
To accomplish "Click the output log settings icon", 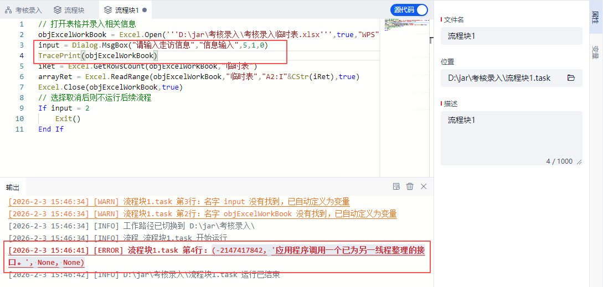I will click(x=396, y=186).
